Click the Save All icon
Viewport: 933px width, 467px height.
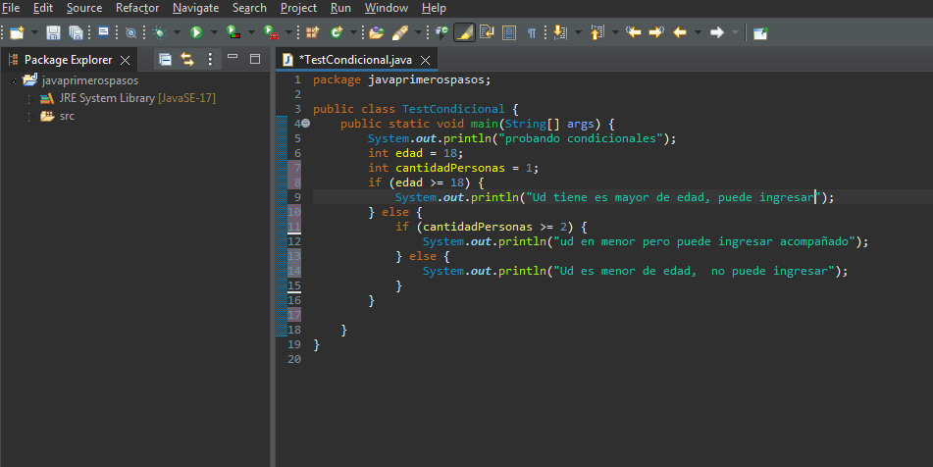76,32
